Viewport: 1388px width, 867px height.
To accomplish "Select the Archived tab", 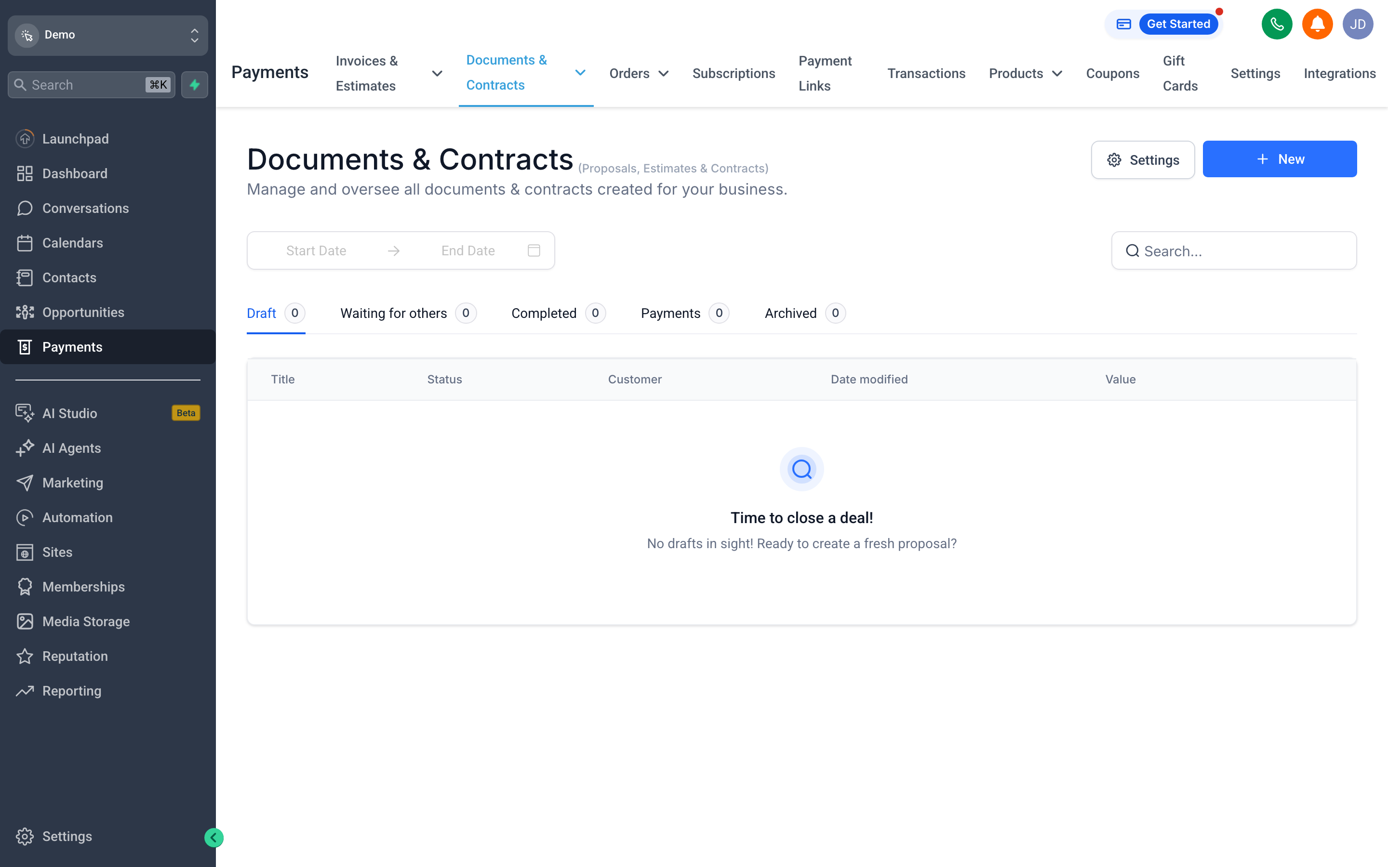I will (805, 313).
